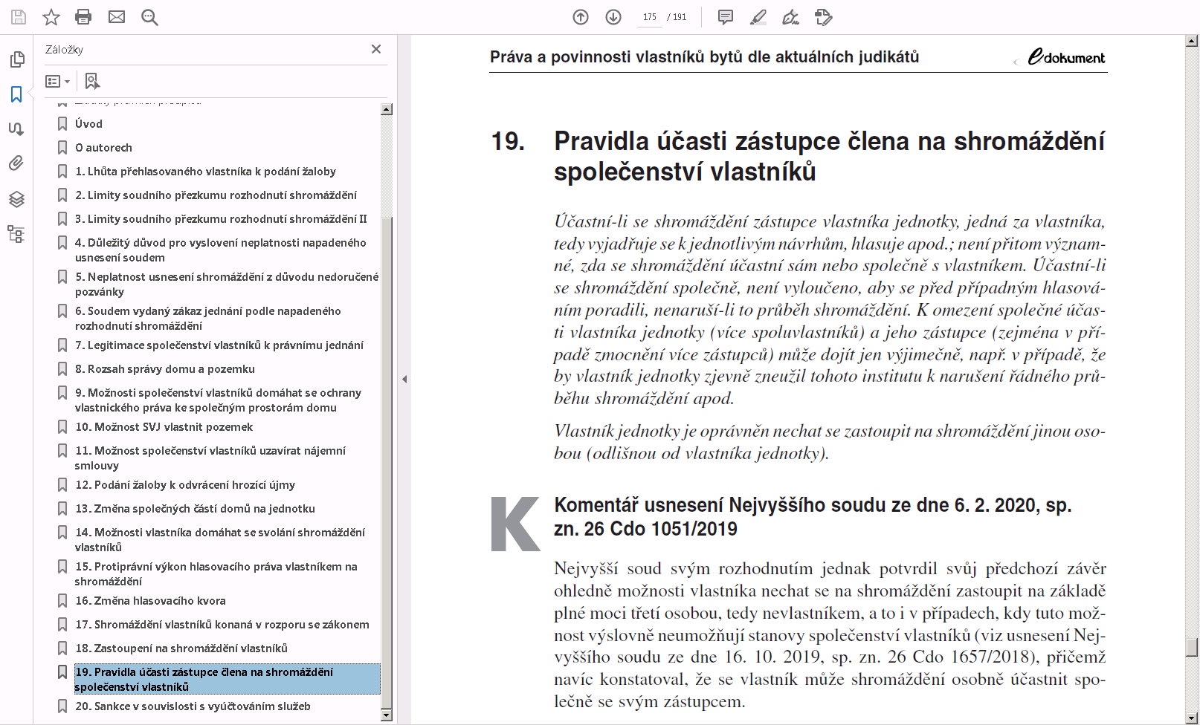Open bookmark 3. Limity soudního přezkumu II
Screen dimensions: 1200x725
click(x=221, y=219)
